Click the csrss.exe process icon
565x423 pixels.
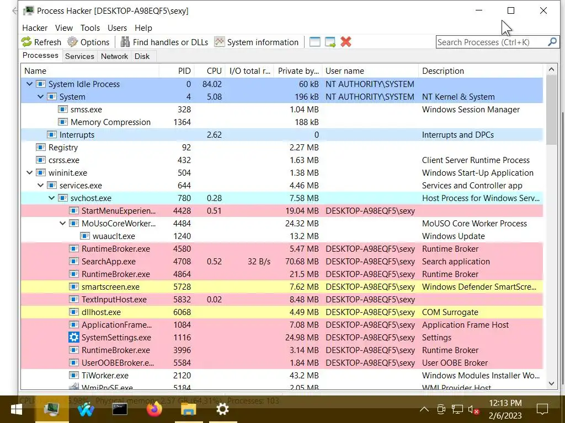point(41,160)
